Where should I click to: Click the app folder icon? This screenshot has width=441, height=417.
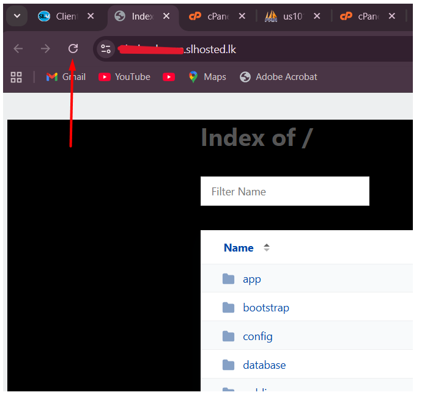(x=229, y=279)
